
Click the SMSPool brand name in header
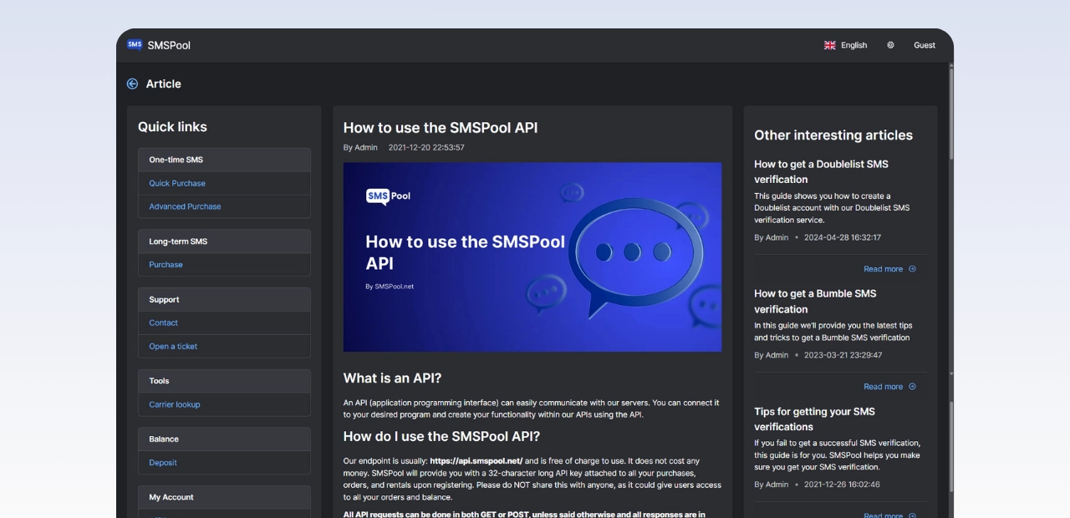pyautogui.click(x=169, y=45)
